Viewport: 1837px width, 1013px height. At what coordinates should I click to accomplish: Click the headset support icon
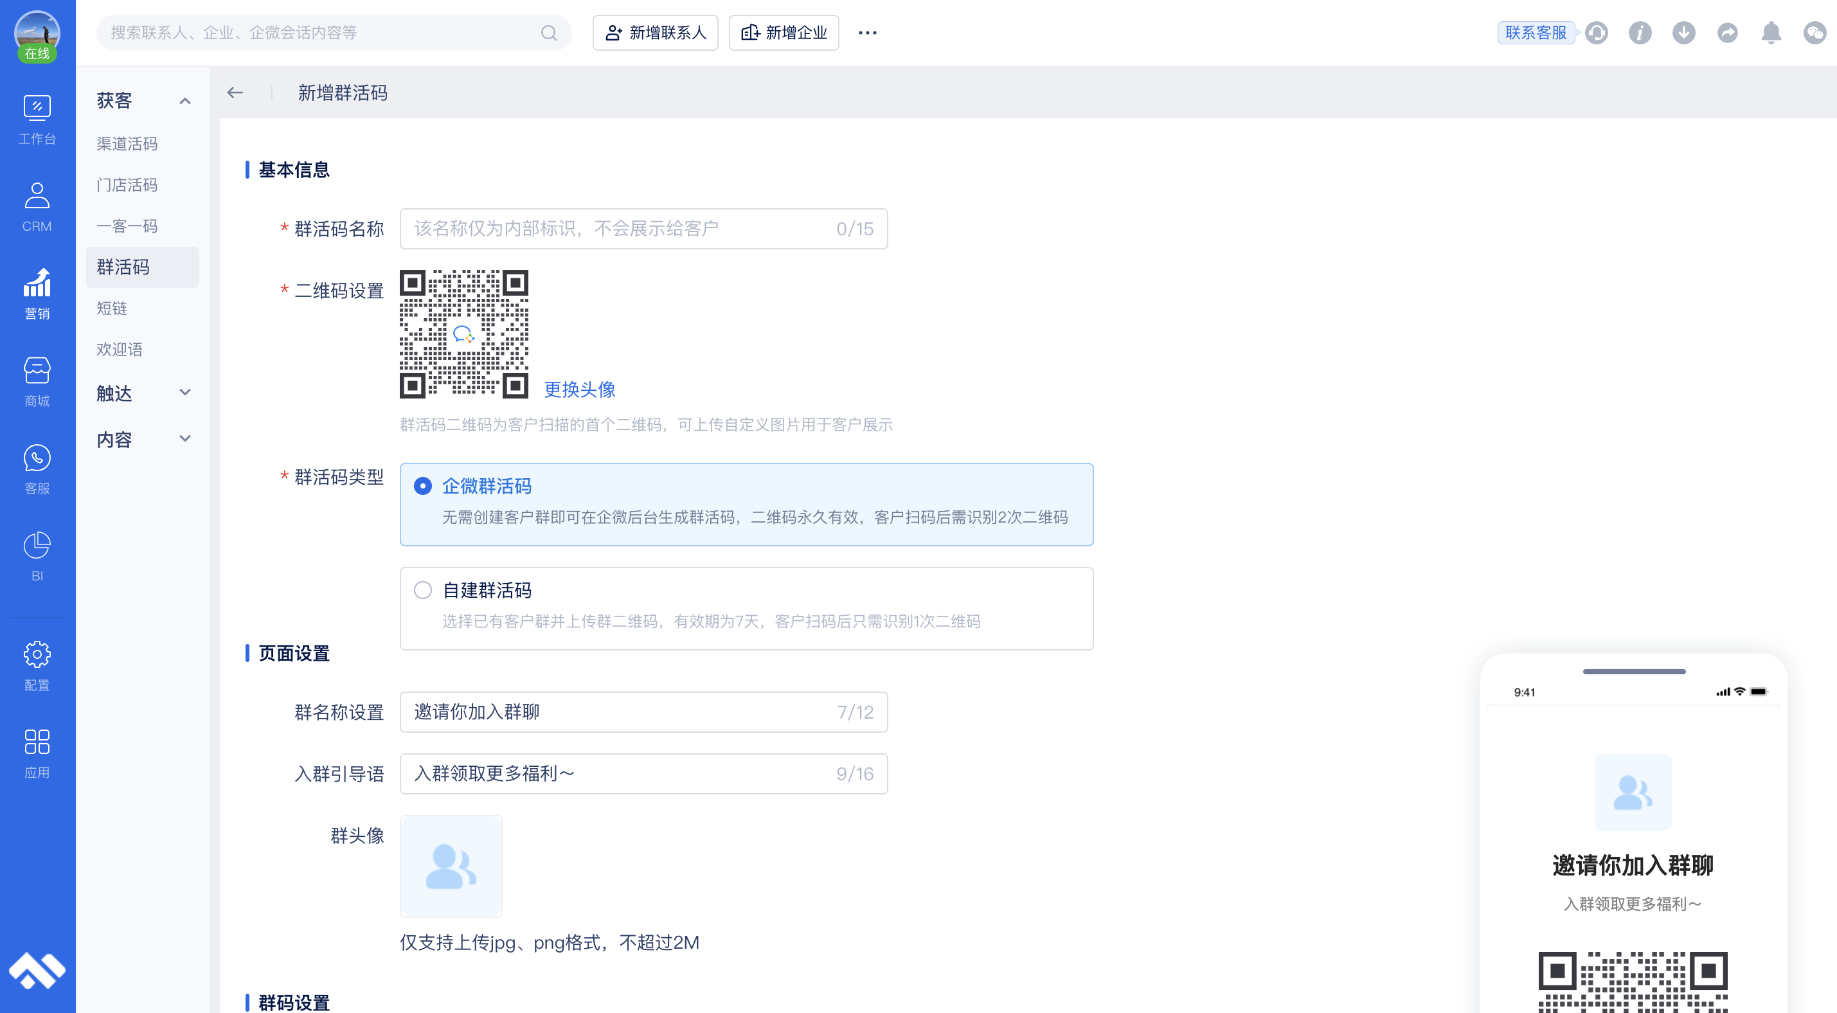coord(1596,33)
